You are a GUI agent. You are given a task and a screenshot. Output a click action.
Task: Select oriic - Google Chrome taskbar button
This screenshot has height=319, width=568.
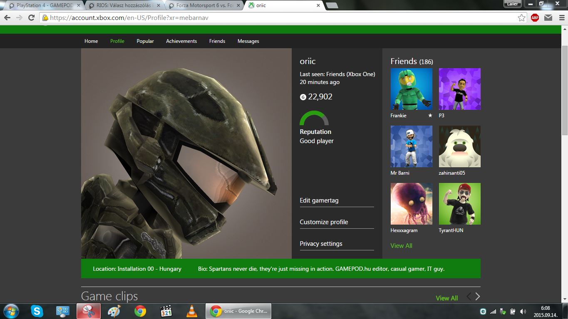[x=238, y=311]
